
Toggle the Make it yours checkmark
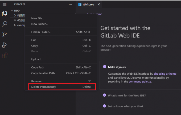coord(104,67)
